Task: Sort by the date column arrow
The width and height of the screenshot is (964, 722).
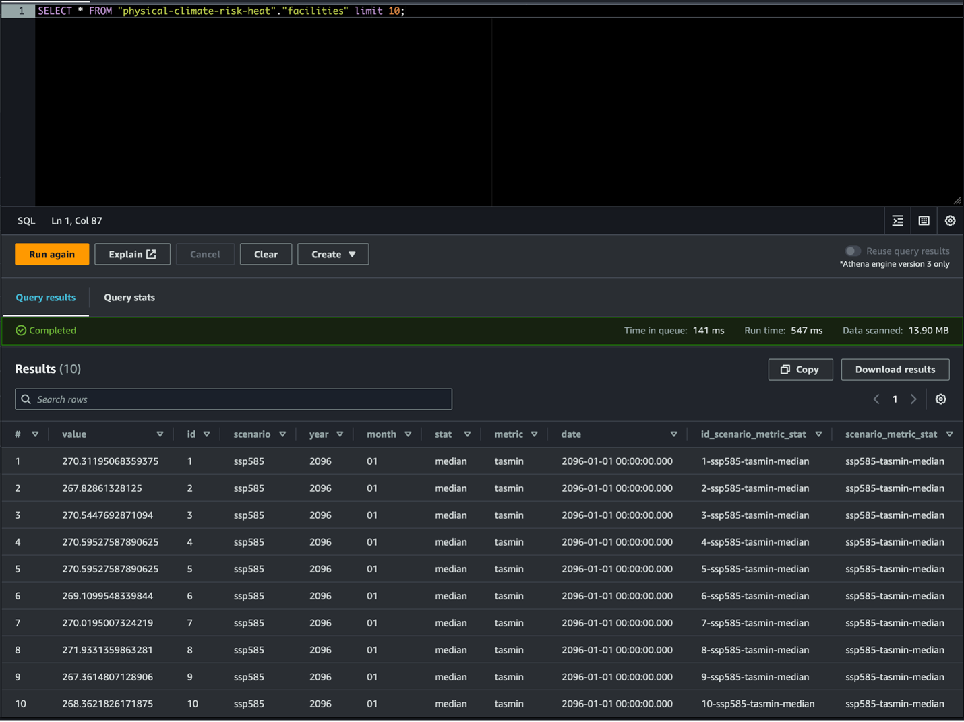Action: coord(673,434)
